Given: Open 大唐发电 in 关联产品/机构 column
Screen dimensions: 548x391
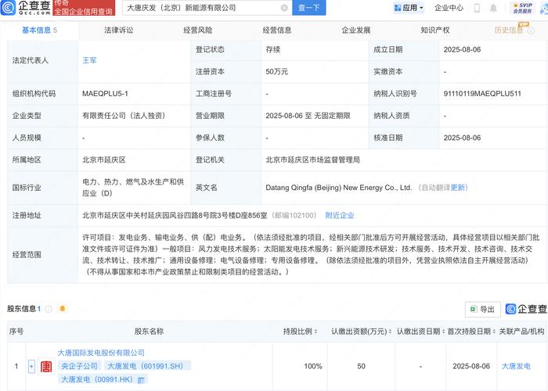Looking at the screenshot, I should coord(516,366).
